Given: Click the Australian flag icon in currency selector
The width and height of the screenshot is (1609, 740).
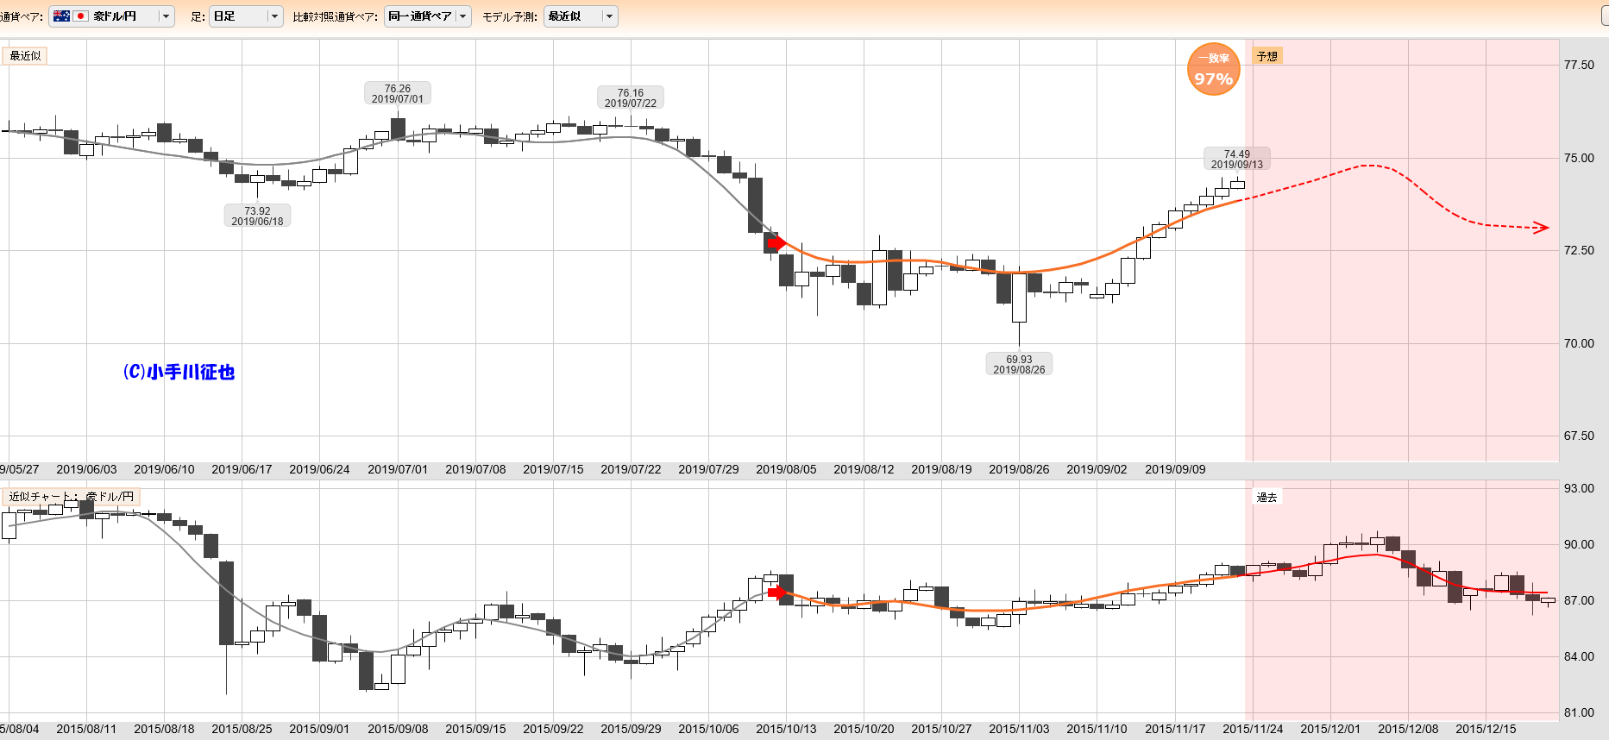Looking at the screenshot, I should [61, 16].
